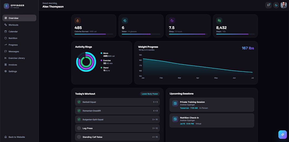Click the Calendar icon in sidebar
The width and height of the screenshot is (289, 142).
click(x=6, y=31)
